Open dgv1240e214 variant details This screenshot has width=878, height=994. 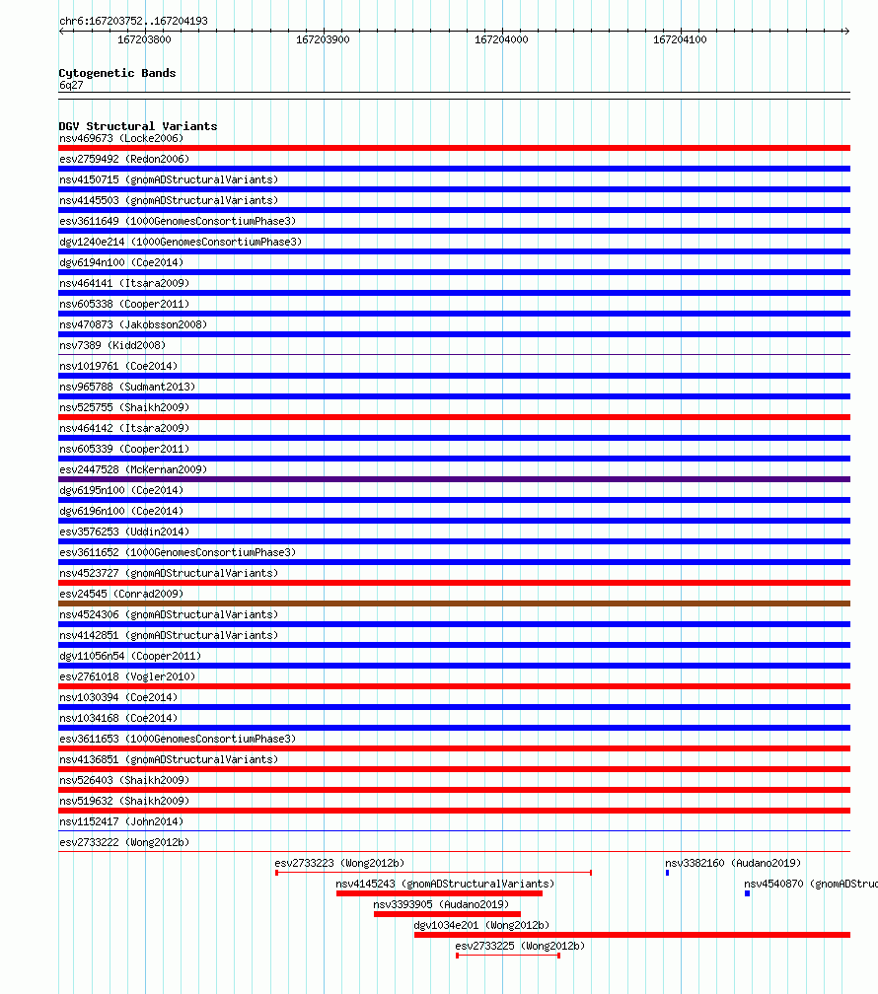(x=181, y=243)
